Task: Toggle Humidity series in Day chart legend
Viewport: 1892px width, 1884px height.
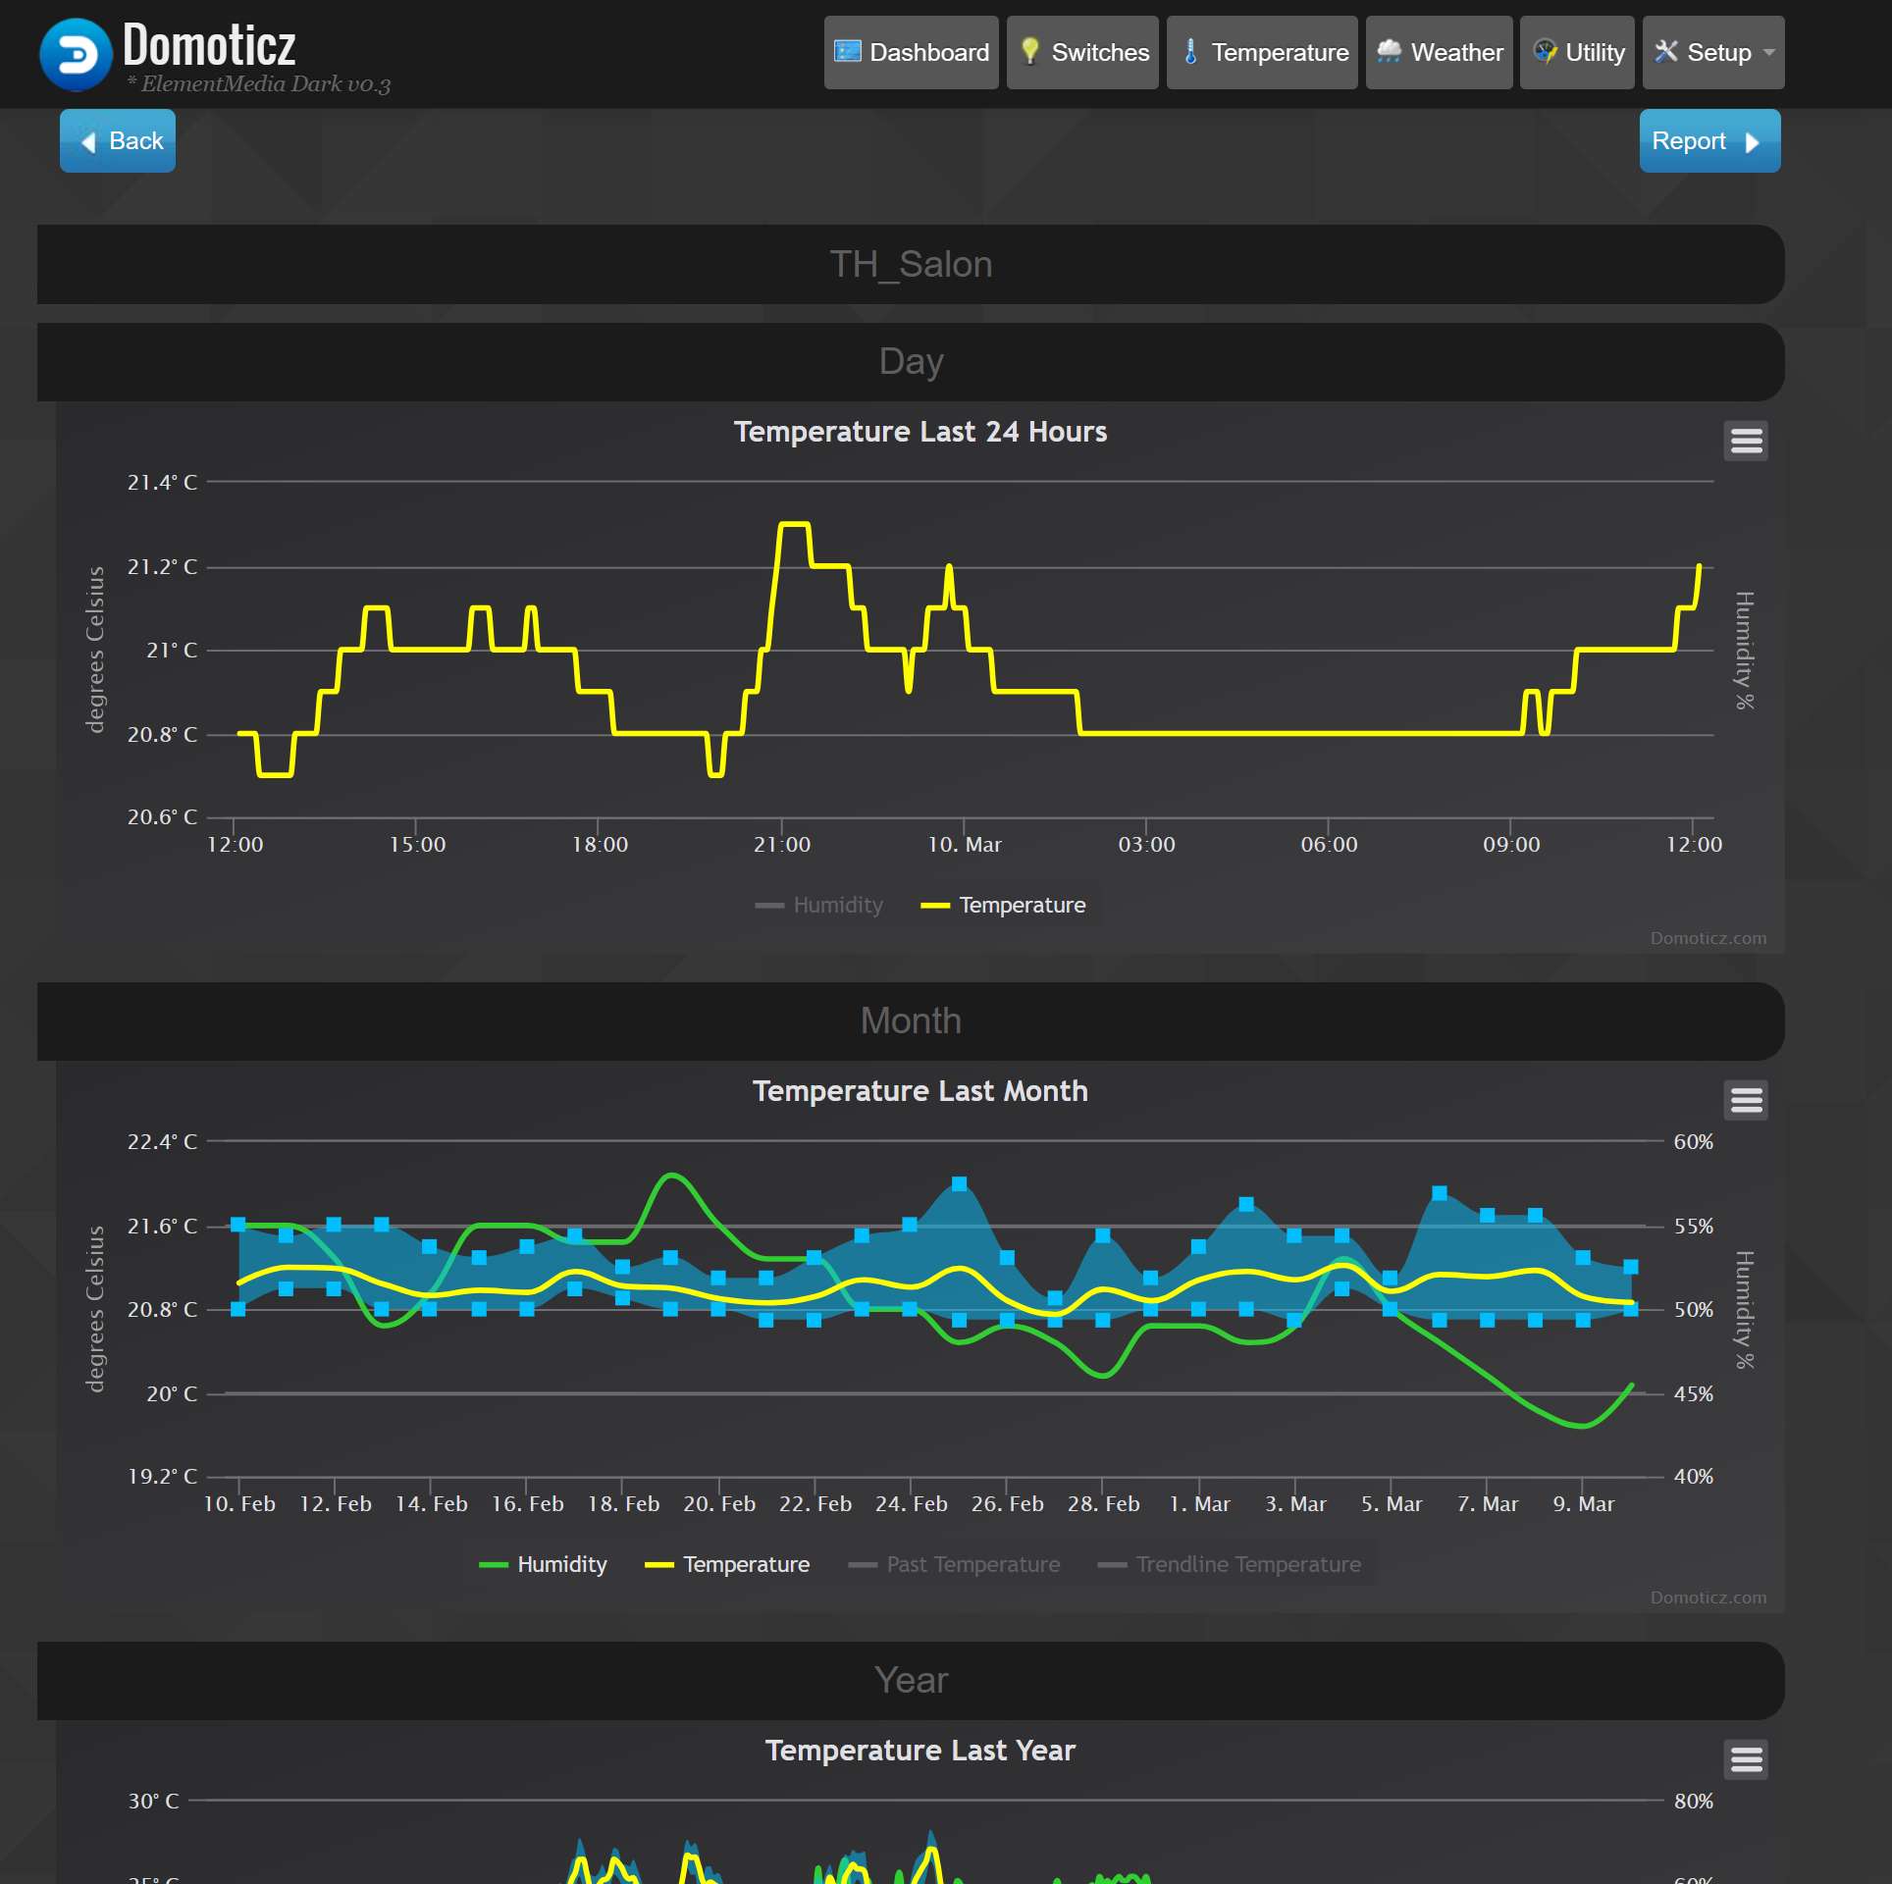Action: [819, 905]
